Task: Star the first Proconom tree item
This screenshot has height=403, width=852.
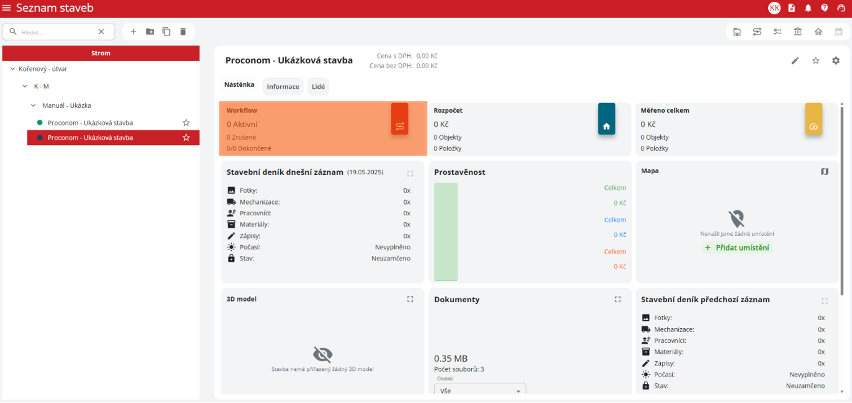Action: 186,123
